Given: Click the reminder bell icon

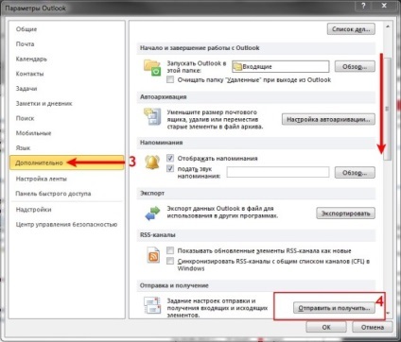Looking at the screenshot, I should 152,162.
